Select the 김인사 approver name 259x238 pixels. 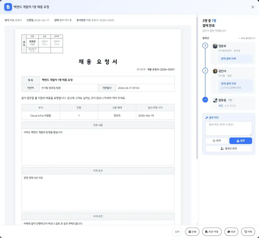click(x=222, y=71)
